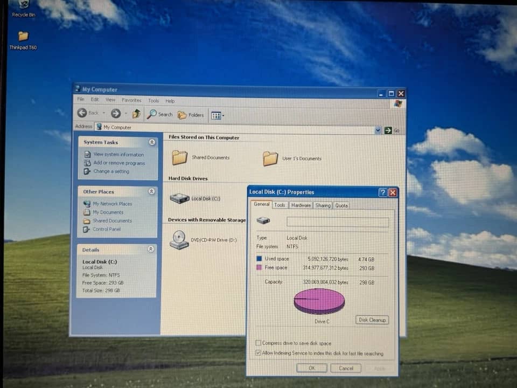Click OK in the Properties dialog

312,368
